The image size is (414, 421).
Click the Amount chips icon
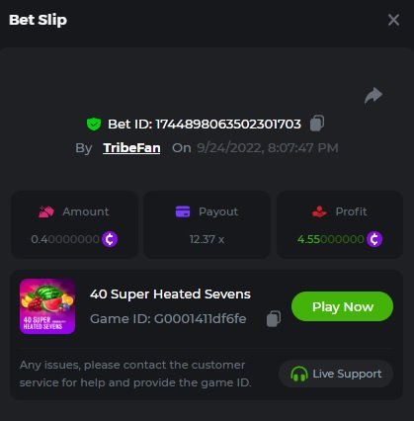click(x=46, y=211)
